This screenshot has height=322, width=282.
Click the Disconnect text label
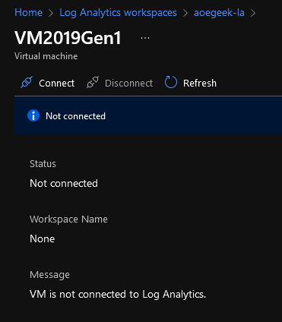[129, 83]
